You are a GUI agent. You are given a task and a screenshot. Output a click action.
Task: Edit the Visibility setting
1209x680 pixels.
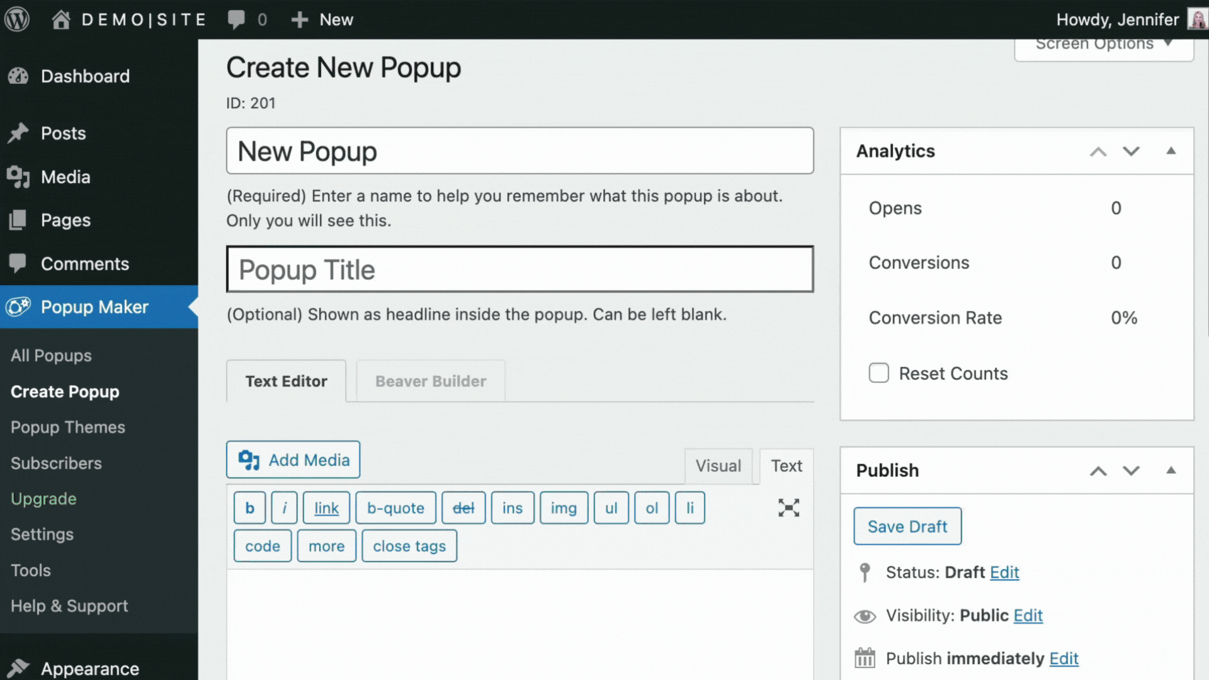[1028, 615]
